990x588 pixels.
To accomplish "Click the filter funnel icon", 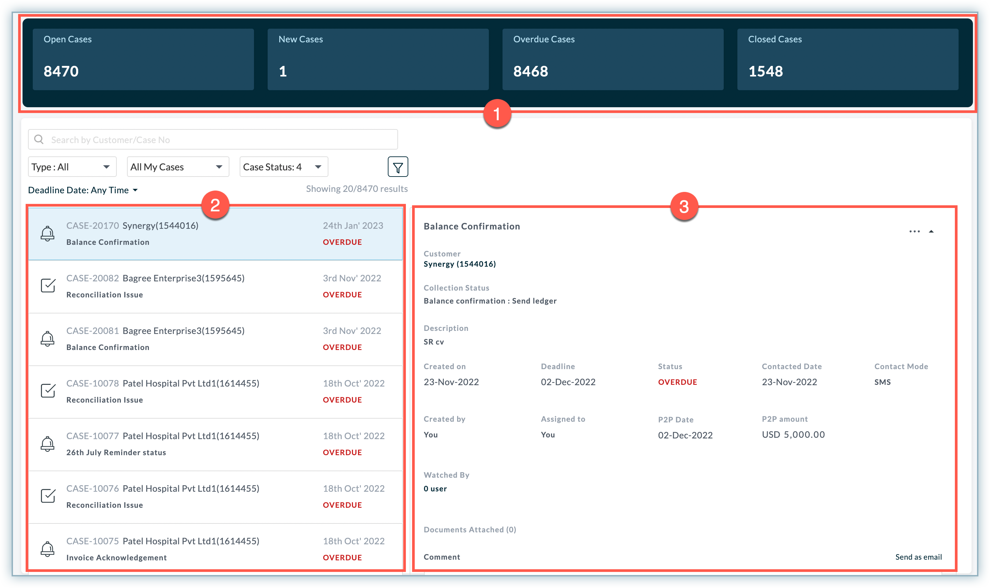I will click(x=398, y=167).
